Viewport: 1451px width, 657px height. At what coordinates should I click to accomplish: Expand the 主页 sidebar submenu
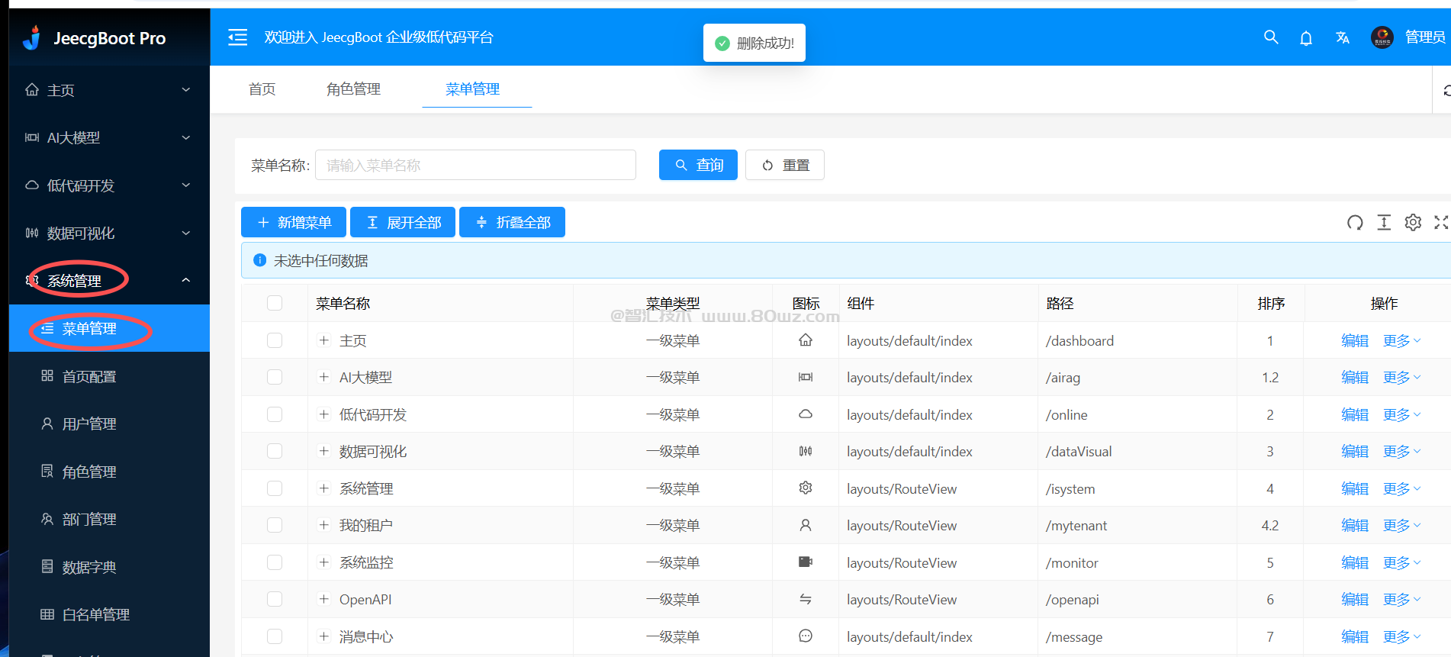tap(109, 90)
